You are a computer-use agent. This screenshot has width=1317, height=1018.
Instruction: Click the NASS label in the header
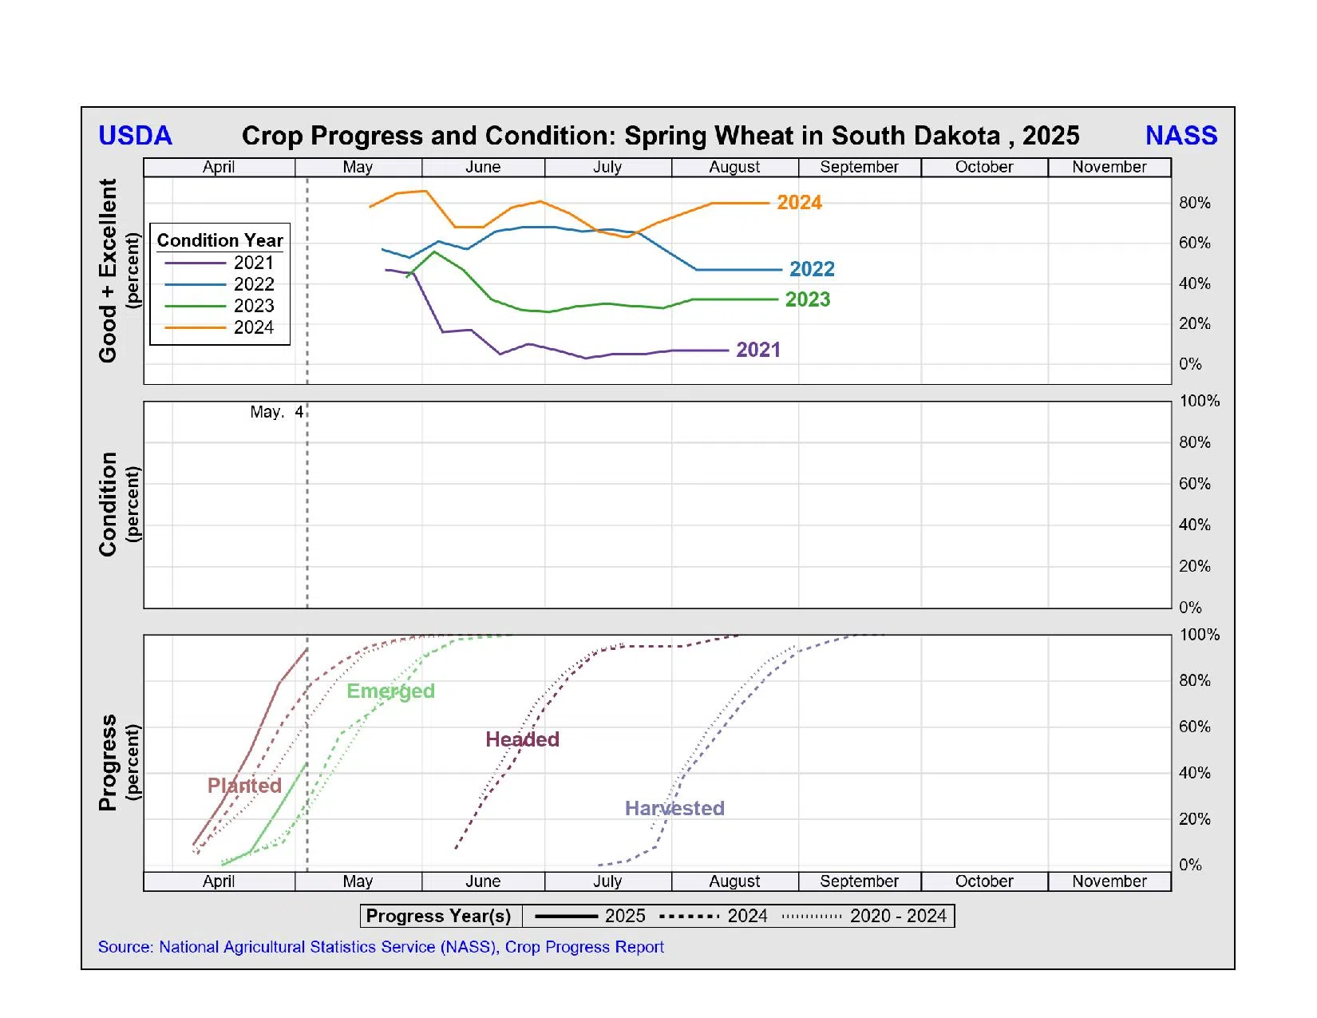[x=1181, y=136]
